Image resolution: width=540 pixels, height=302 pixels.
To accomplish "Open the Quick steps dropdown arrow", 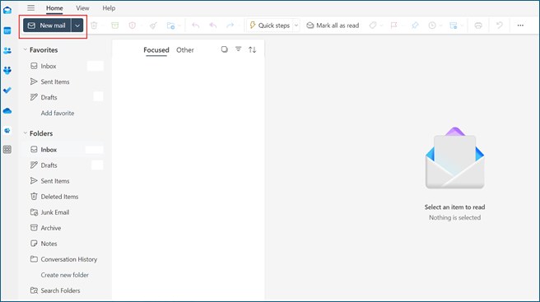I will click(296, 26).
